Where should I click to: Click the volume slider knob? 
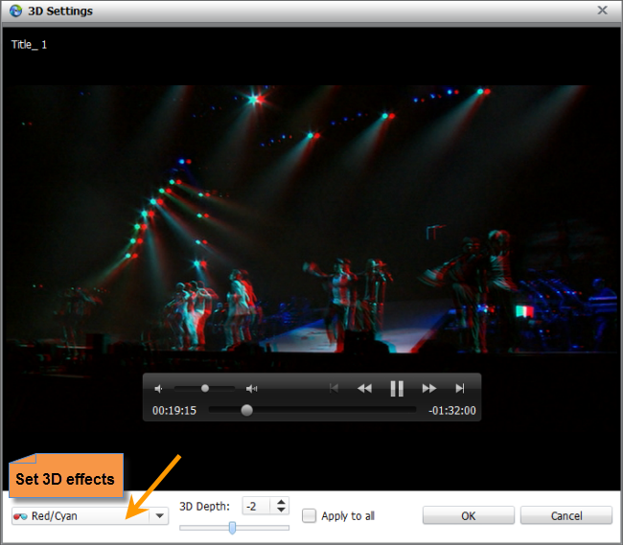pos(205,388)
